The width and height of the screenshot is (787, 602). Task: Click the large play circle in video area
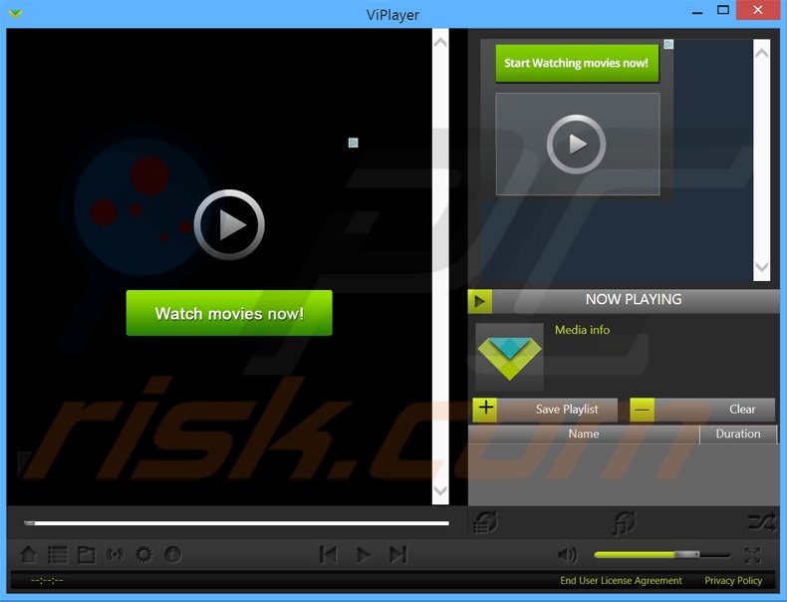[229, 224]
